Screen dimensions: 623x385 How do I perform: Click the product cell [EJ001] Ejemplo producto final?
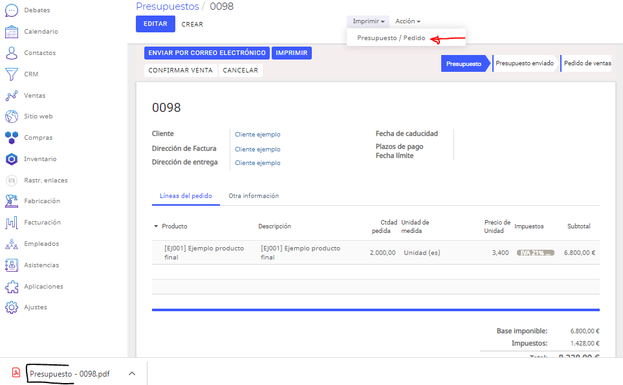(204, 253)
